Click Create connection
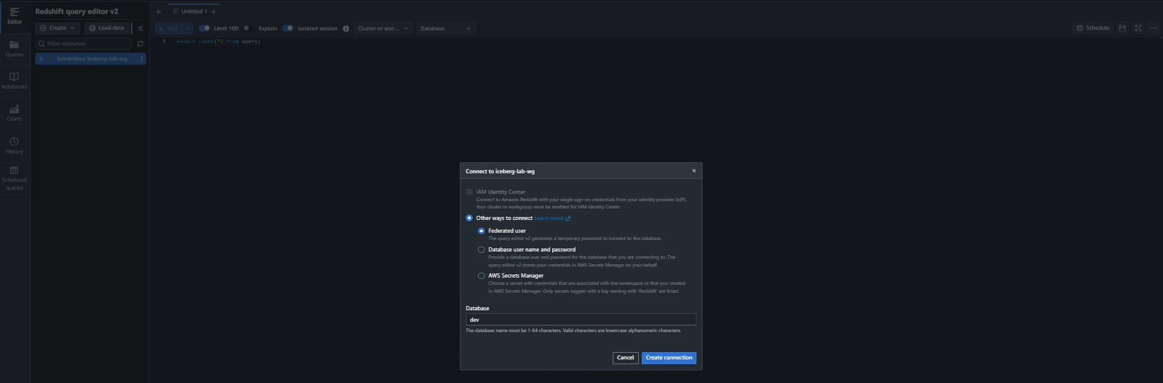 (669, 358)
